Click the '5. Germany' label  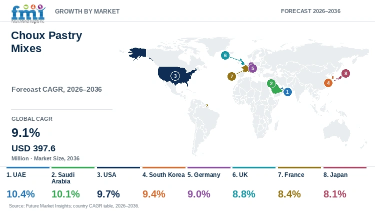(x=204, y=175)
